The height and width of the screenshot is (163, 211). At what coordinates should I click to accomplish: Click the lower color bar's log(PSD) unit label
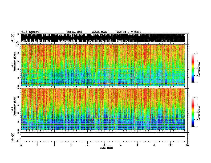coord(200,113)
